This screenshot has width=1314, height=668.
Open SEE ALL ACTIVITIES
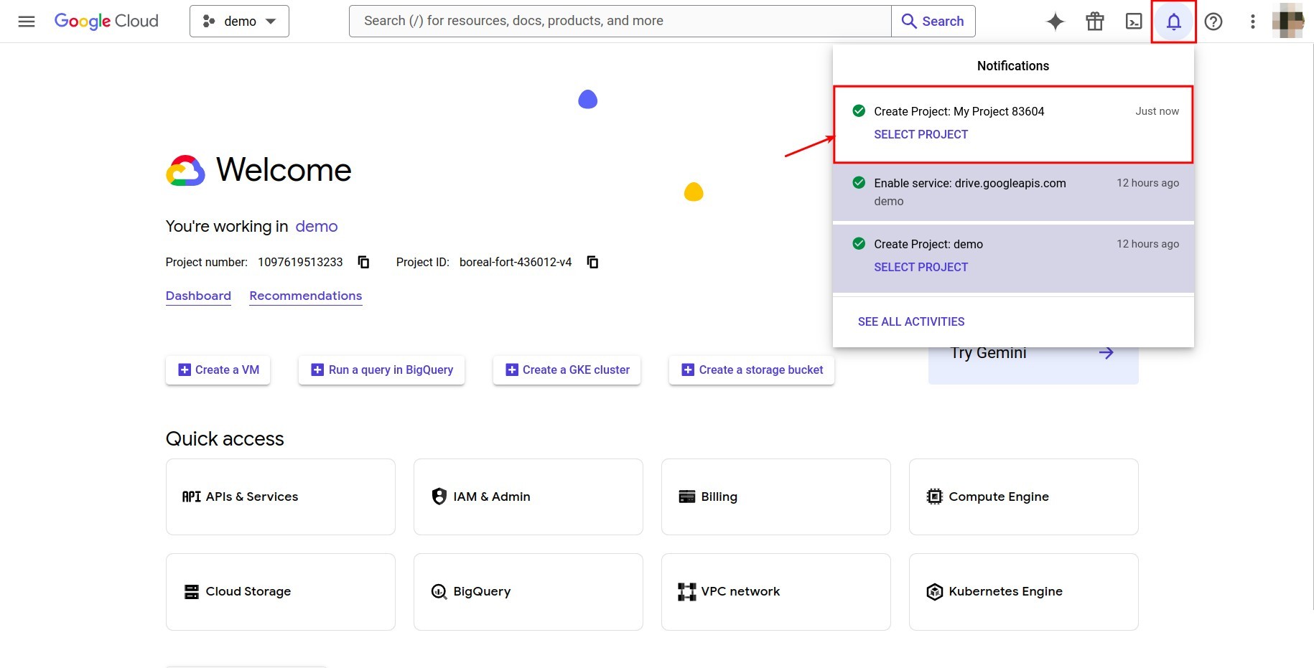tap(910, 321)
